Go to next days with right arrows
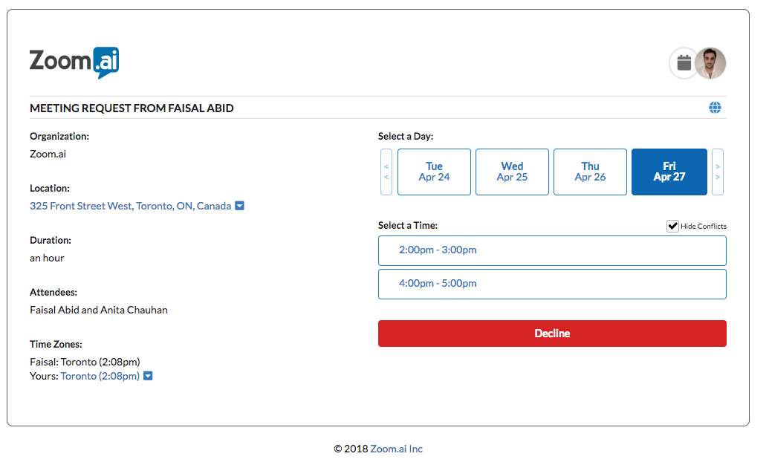Screen dimensions: 769x465 coord(718,172)
